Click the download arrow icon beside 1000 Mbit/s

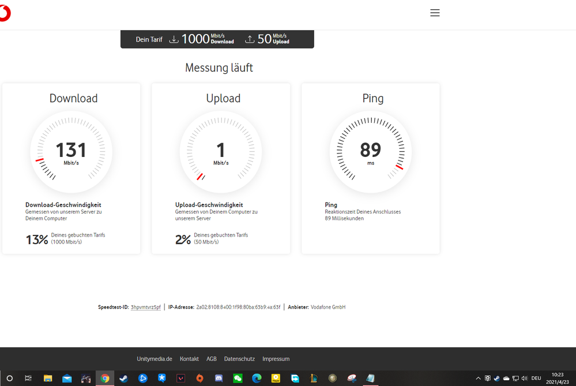coord(174,39)
